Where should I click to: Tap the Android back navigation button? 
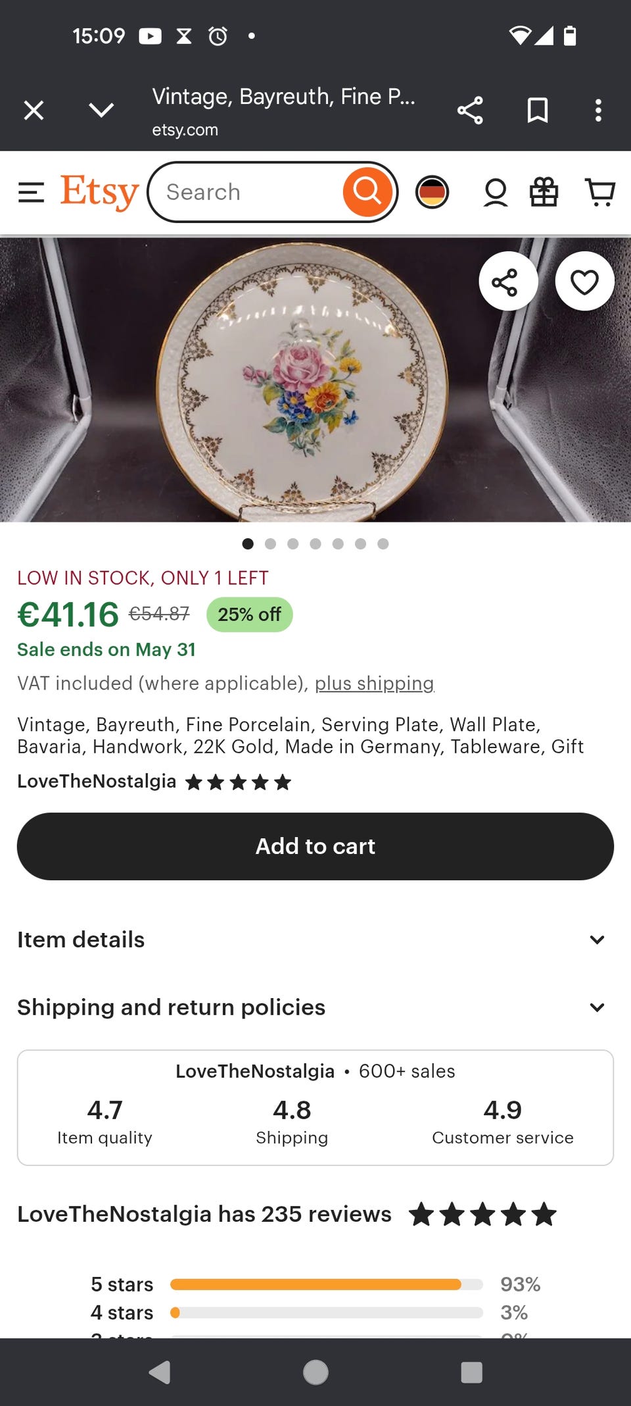coord(160,1372)
